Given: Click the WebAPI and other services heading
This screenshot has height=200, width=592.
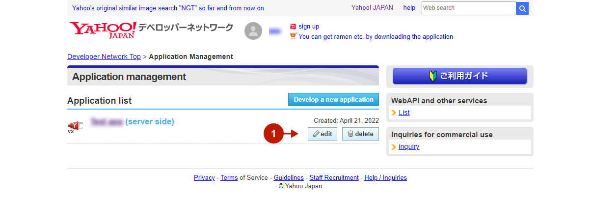Looking at the screenshot, I should pyautogui.click(x=439, y=100).
